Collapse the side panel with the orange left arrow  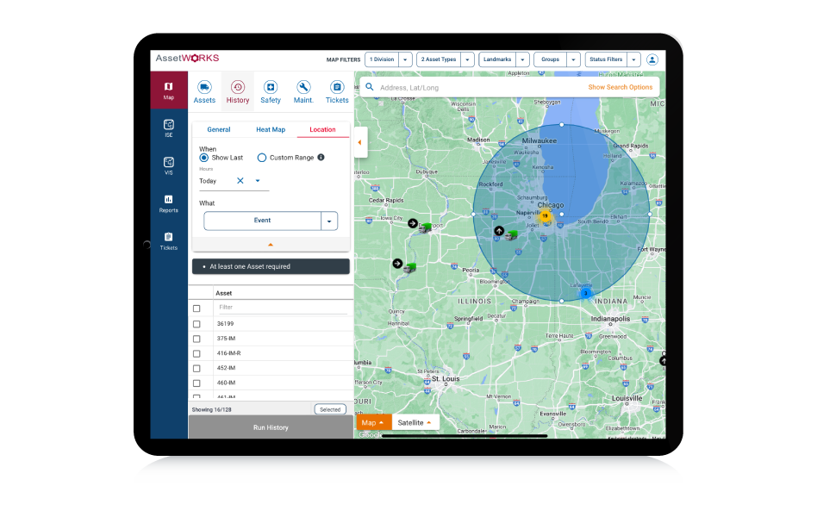click(360, 142)
